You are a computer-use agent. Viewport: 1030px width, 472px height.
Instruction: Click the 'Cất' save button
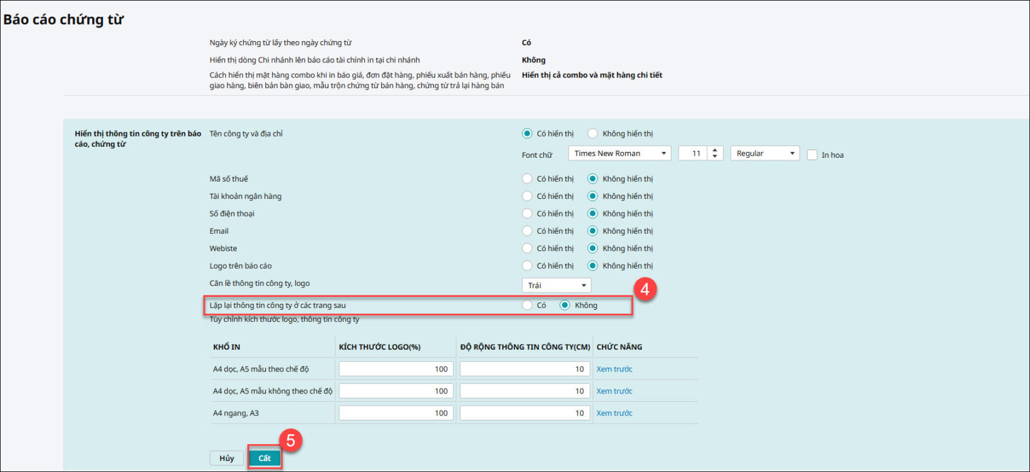pyautogui.click(x=265, y=458)
